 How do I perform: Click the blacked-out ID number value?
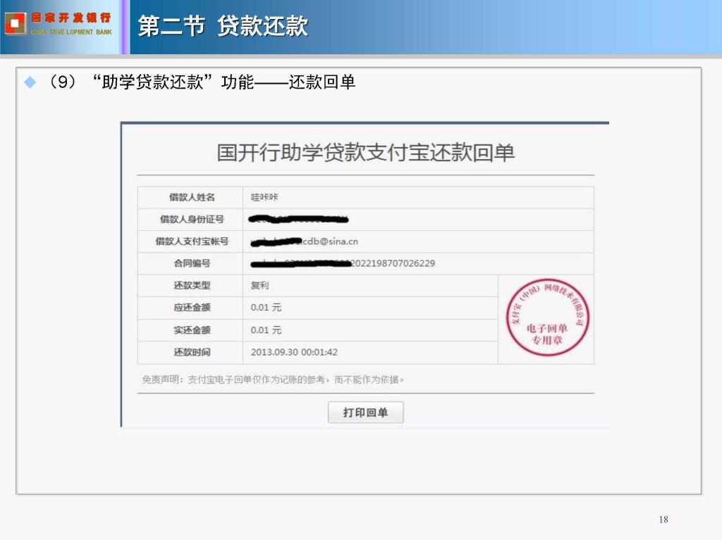click(298, 220)
